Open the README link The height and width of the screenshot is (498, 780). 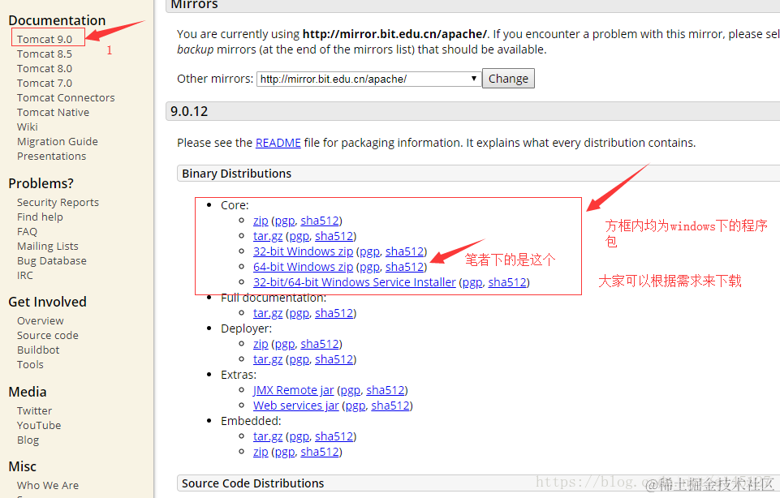coord(278,143)
